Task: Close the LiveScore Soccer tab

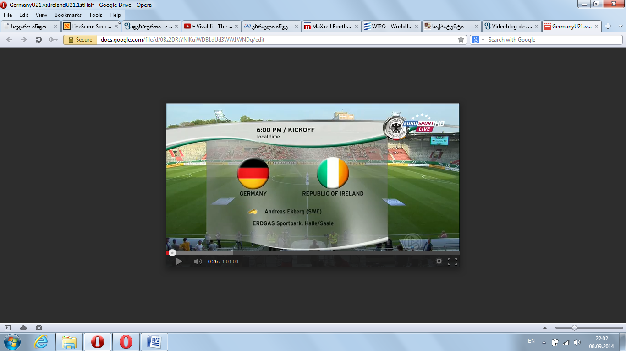Action: [115, 27]
